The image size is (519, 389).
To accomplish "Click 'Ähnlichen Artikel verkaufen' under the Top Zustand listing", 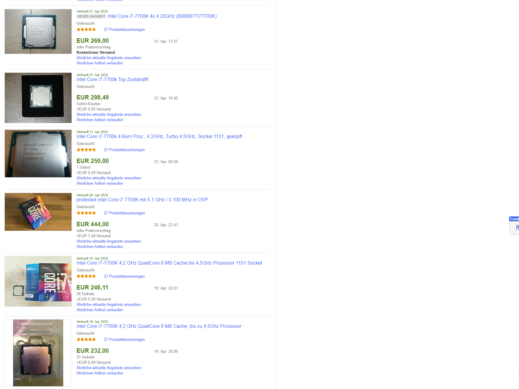I will 99,120.
